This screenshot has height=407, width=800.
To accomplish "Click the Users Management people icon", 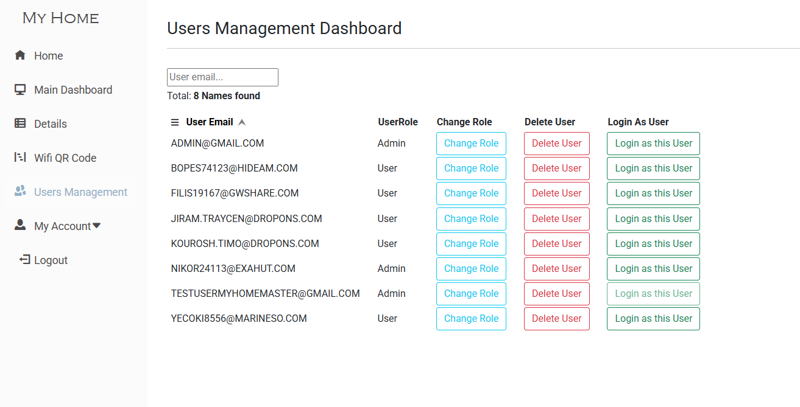I will point(20,191).
